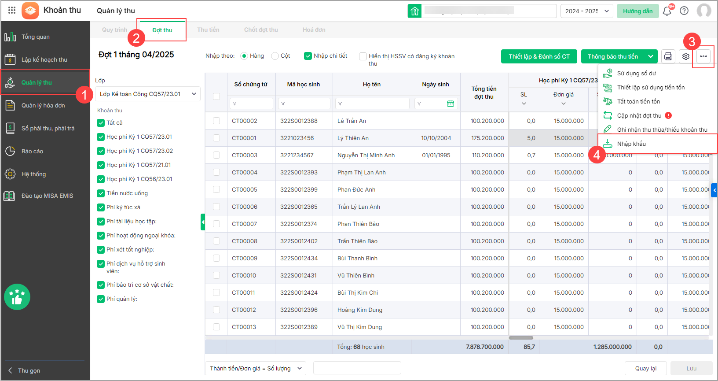Click the Hướng dẫn button

click(x=638, y=11)
